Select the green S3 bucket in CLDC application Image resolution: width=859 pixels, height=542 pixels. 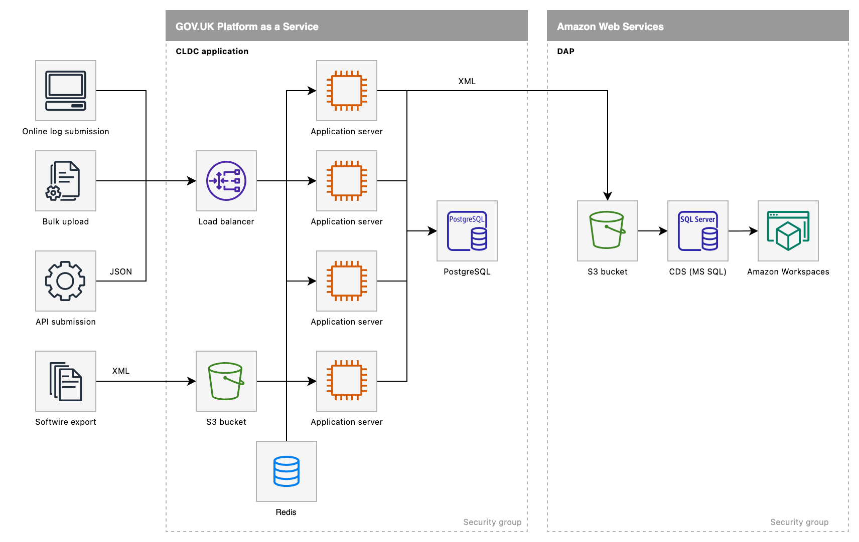(226, 381)
